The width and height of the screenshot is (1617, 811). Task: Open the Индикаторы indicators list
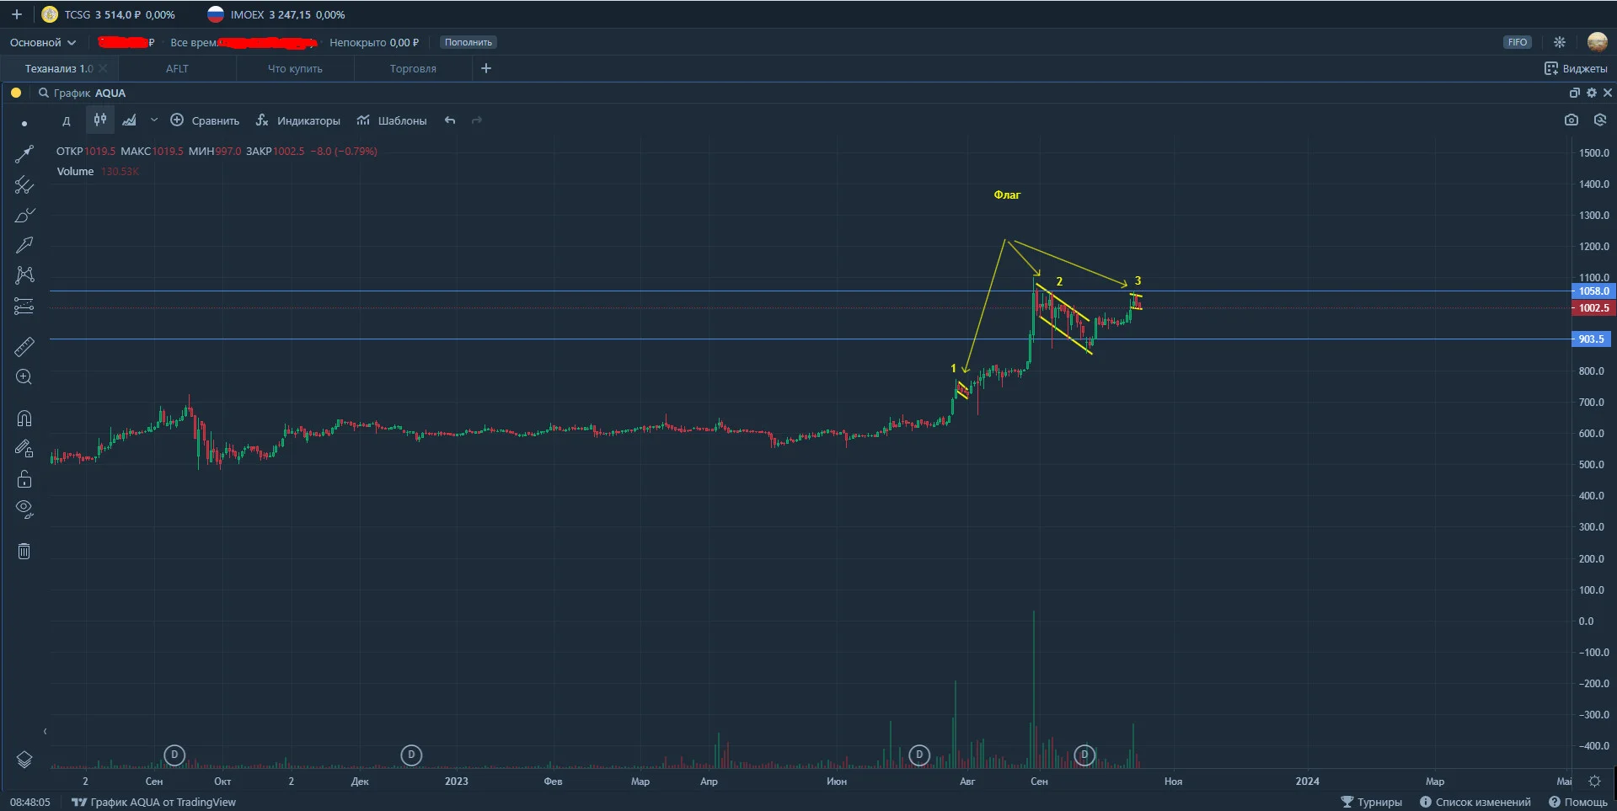tap(298, 120)
